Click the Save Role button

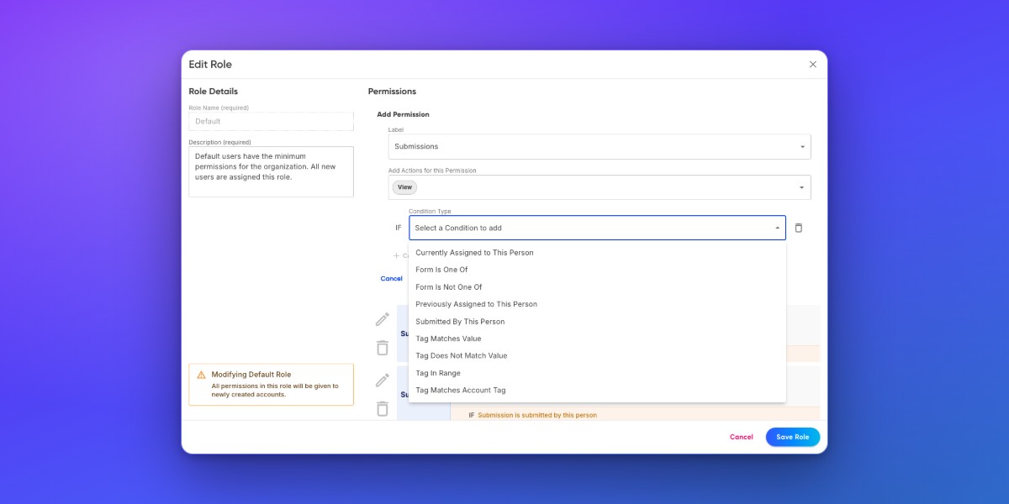792,437
